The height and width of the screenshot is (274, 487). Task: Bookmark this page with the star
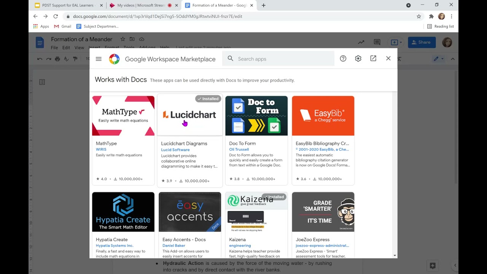click(x=419, y=16)
